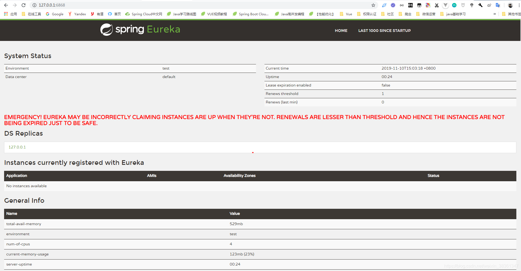Open the 有道 bookmark
Viewport: 521px width, 271px height.
click(x=97, y=14)
